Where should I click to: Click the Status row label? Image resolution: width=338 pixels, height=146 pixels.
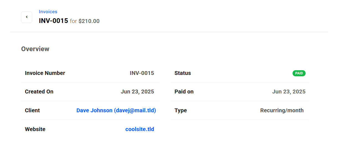183,73
